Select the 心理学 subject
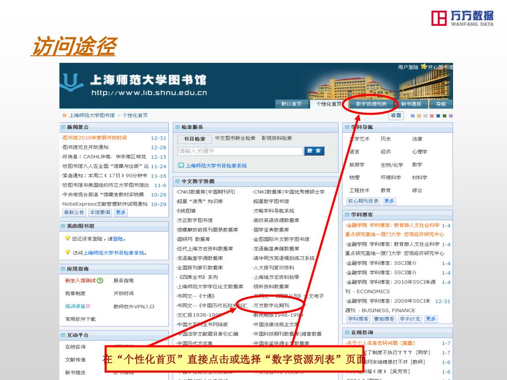This screenshot has height=380, width=507. (420, 151)
